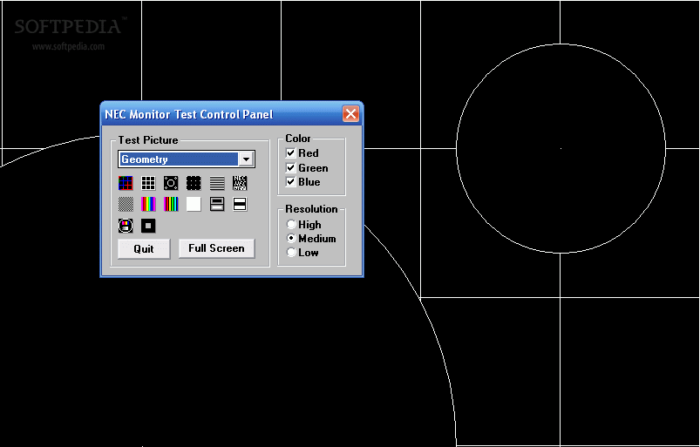
Task: Click the Full Screen button
Action: (x=216, y=248)
